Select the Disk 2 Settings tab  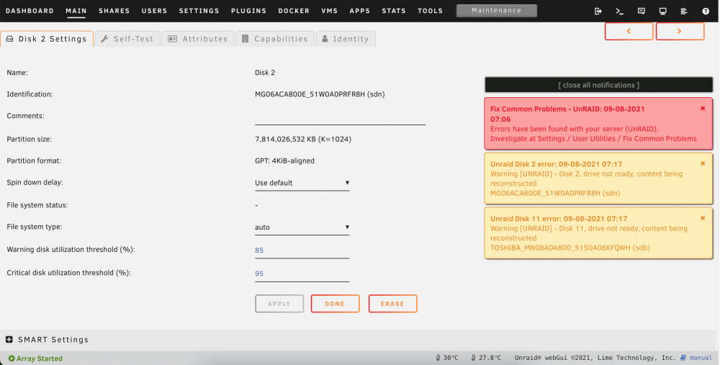coord(47,39)
